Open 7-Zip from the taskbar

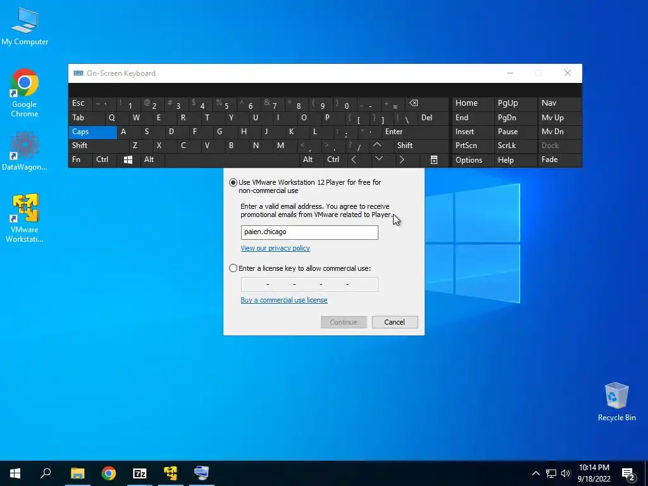click(x=140, y=473)
